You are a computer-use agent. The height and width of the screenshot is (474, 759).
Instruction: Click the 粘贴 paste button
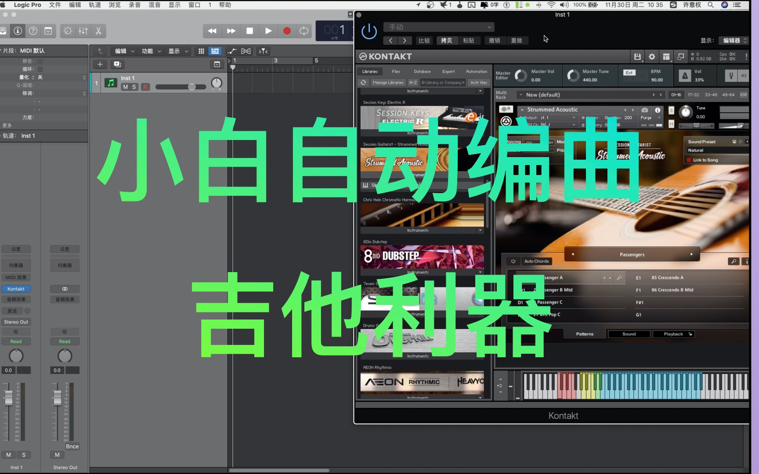[x=469, y=40]
